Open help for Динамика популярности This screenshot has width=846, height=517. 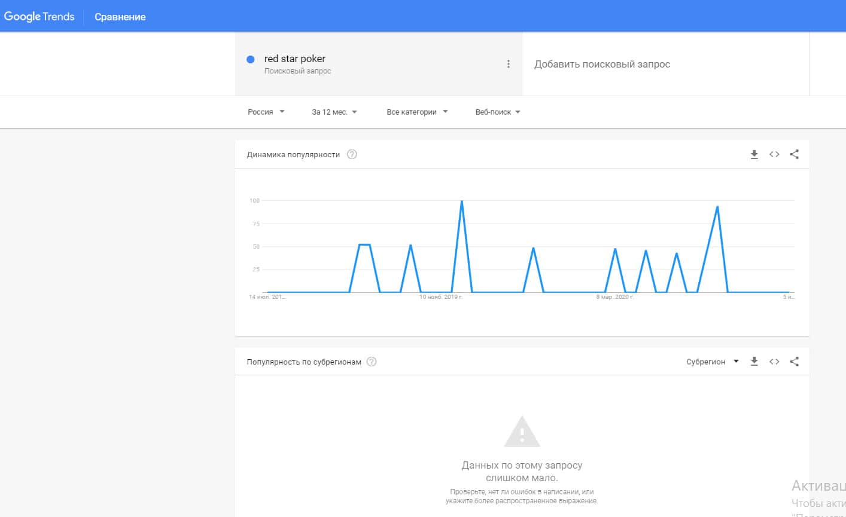coord(352,154)
